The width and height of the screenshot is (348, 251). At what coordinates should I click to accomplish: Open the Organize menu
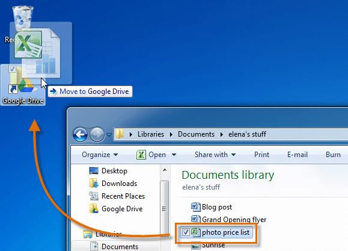(x=100, y=155)
